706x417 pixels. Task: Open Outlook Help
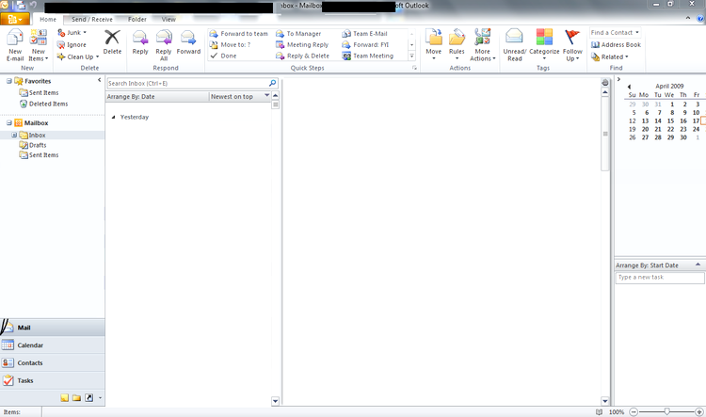(x=700, y=19)
